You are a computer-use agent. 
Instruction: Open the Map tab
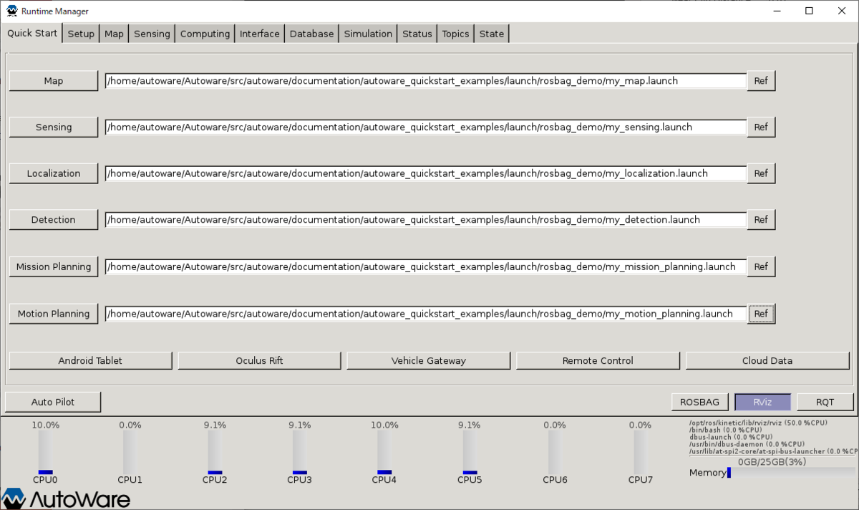click(114, 34)
